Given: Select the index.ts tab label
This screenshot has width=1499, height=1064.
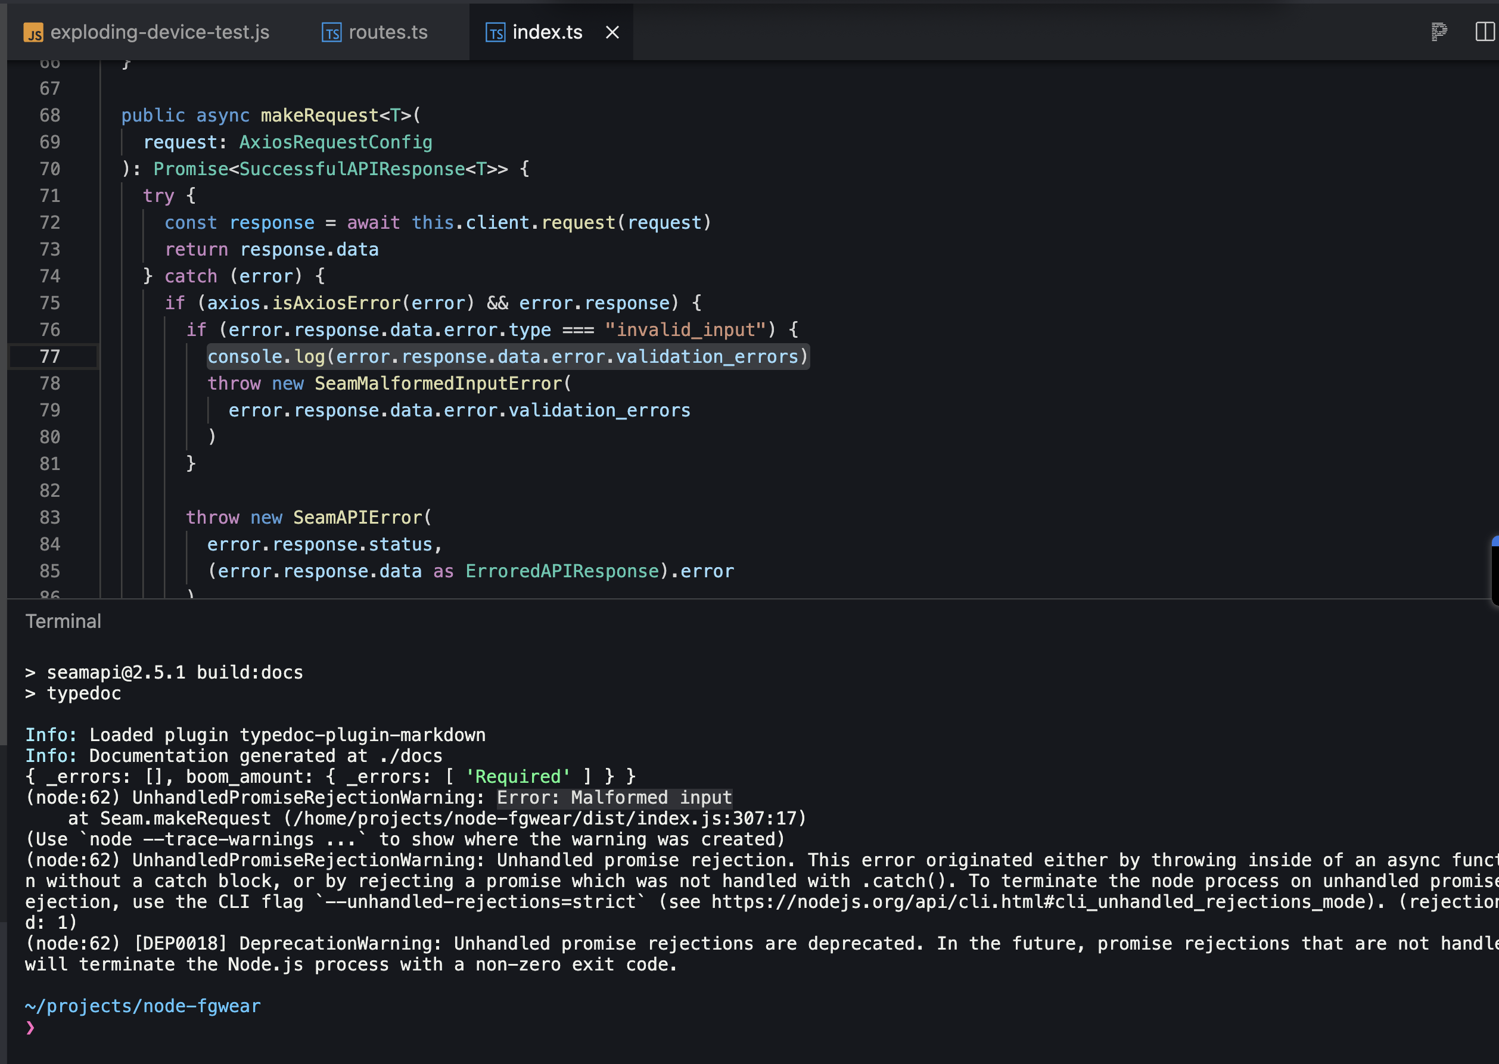Looking at the screenshot, I should [x=547, y=32].
